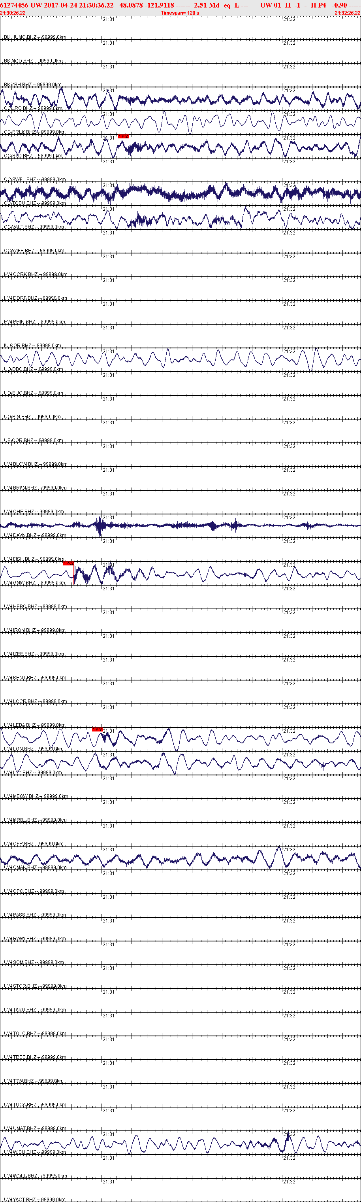361x1202 pixels.
Task: Click the UO.EUO.BHZ station label
Action: [x=34, y=393]
